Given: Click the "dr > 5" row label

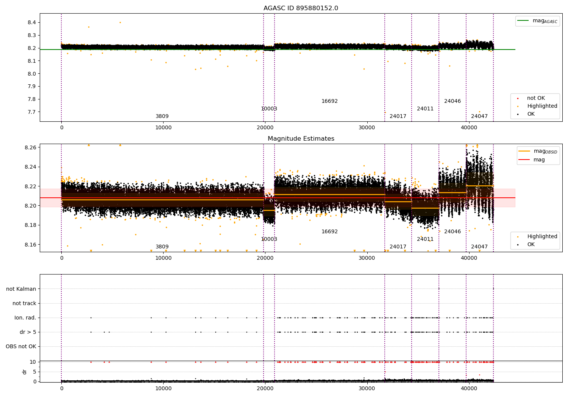Looking at the screenshot, I should pyautogui.click(x=28, y=332).
